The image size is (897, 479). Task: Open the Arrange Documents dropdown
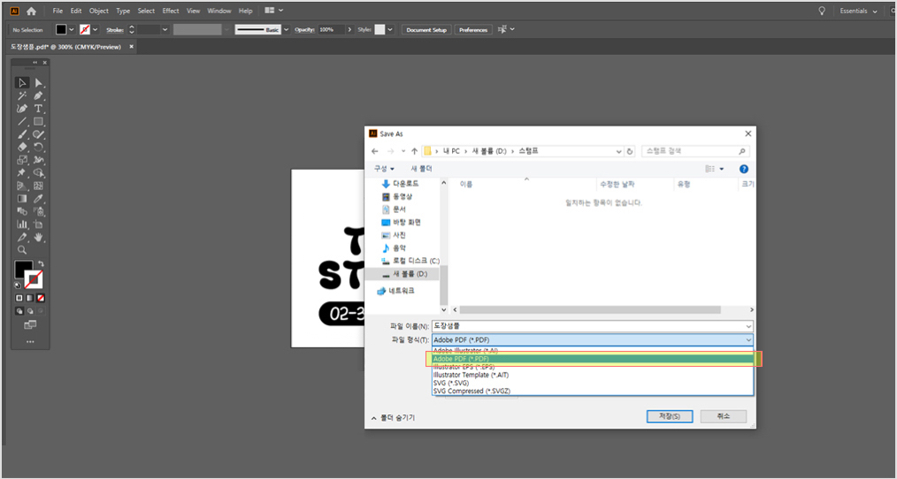point(273,11)
